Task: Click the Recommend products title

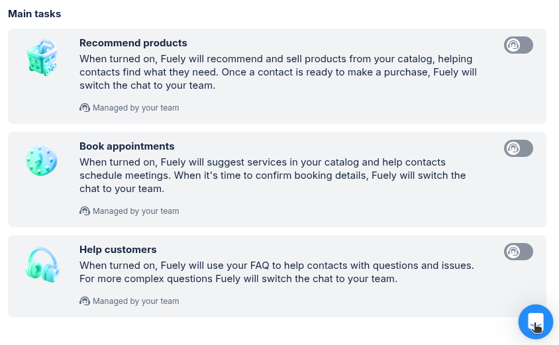Action: 133,43
